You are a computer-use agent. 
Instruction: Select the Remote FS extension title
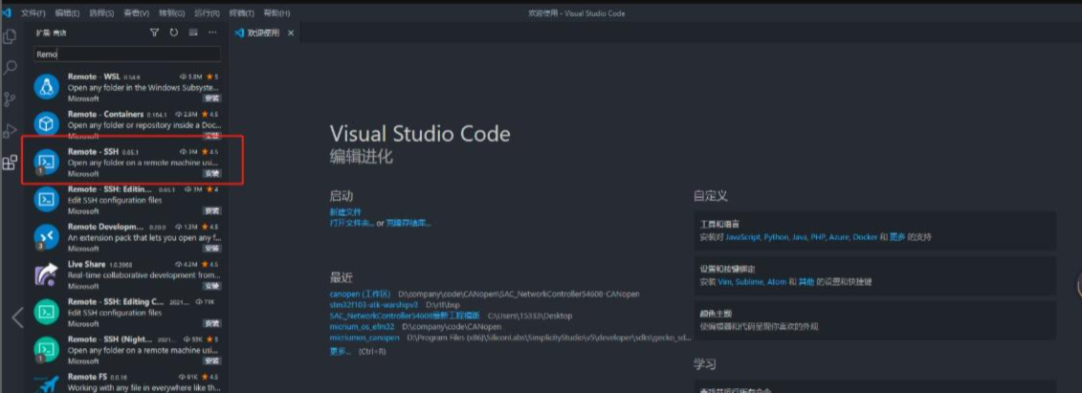[87, 377]
